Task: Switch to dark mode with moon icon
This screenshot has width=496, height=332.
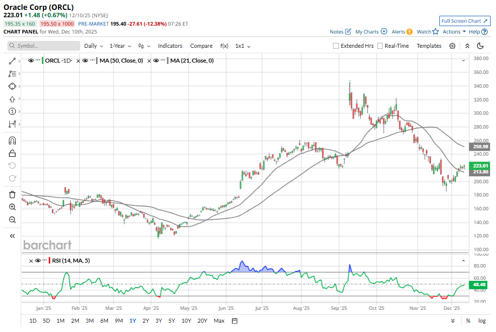Action: point(481,46)
